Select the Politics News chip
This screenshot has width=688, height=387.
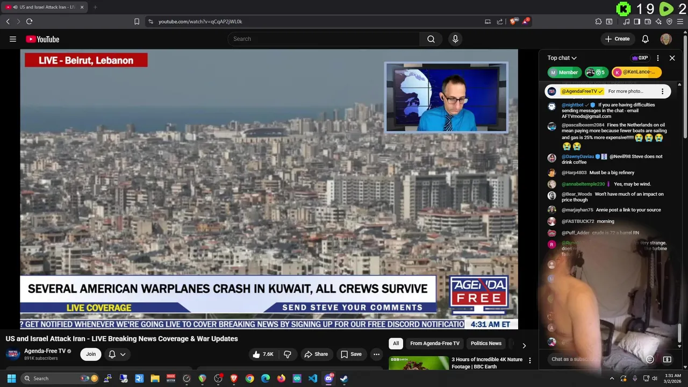[486, 343]
